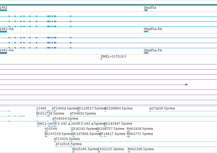
Task: Click the EK197806.5prime label
Action: click(86, 134)
